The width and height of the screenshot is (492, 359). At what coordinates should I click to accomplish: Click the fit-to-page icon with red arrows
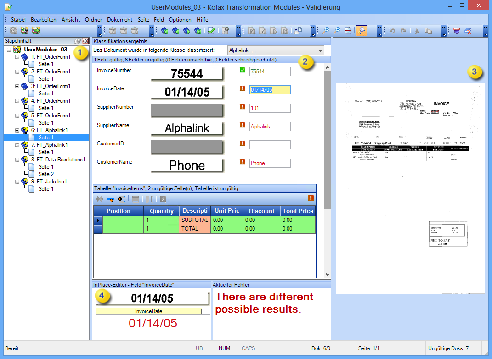(x=348, y=31)
